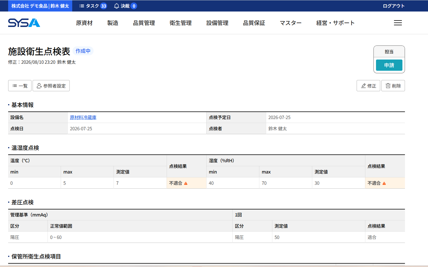Click humidity measured value 30
The width and height of the screenshot is (428, 267).
(317, 183)
